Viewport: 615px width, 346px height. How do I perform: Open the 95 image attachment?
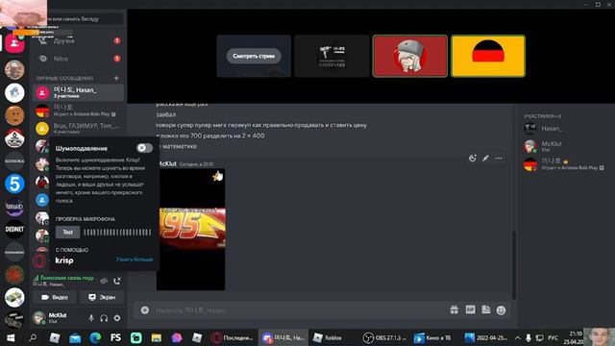[190, 230]
